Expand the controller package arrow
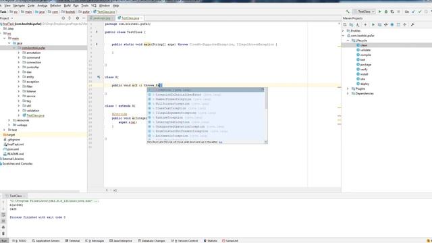Screen dimensions: 432x243 click(19, 67)
